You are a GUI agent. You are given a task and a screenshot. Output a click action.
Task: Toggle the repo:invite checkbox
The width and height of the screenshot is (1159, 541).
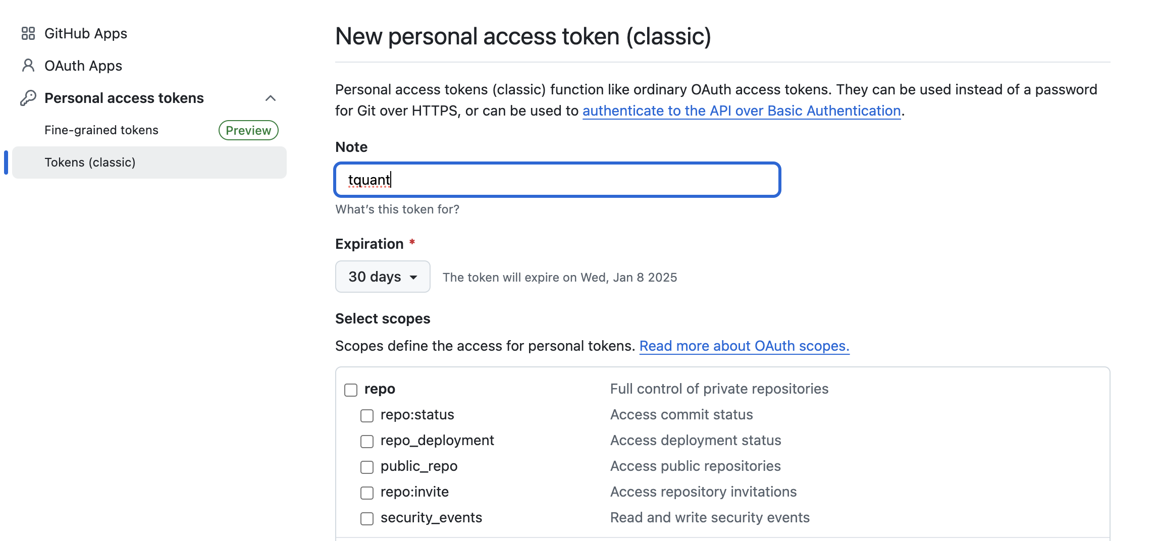pyautogui.click(x=367, y=493)
